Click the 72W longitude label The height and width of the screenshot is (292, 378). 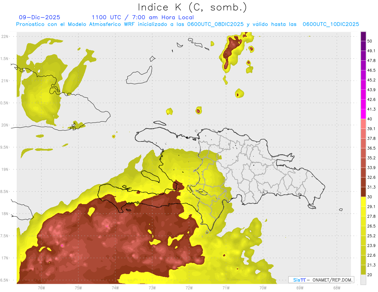point(189,288)
